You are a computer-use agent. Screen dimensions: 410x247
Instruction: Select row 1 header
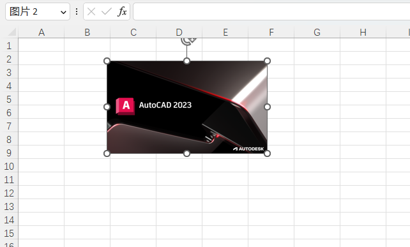9,45
